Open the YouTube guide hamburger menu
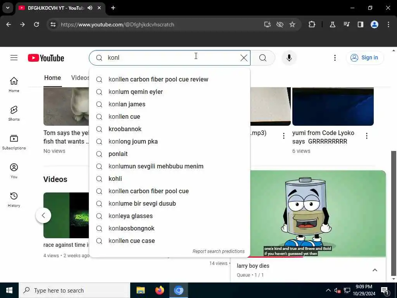 (14, 58)
